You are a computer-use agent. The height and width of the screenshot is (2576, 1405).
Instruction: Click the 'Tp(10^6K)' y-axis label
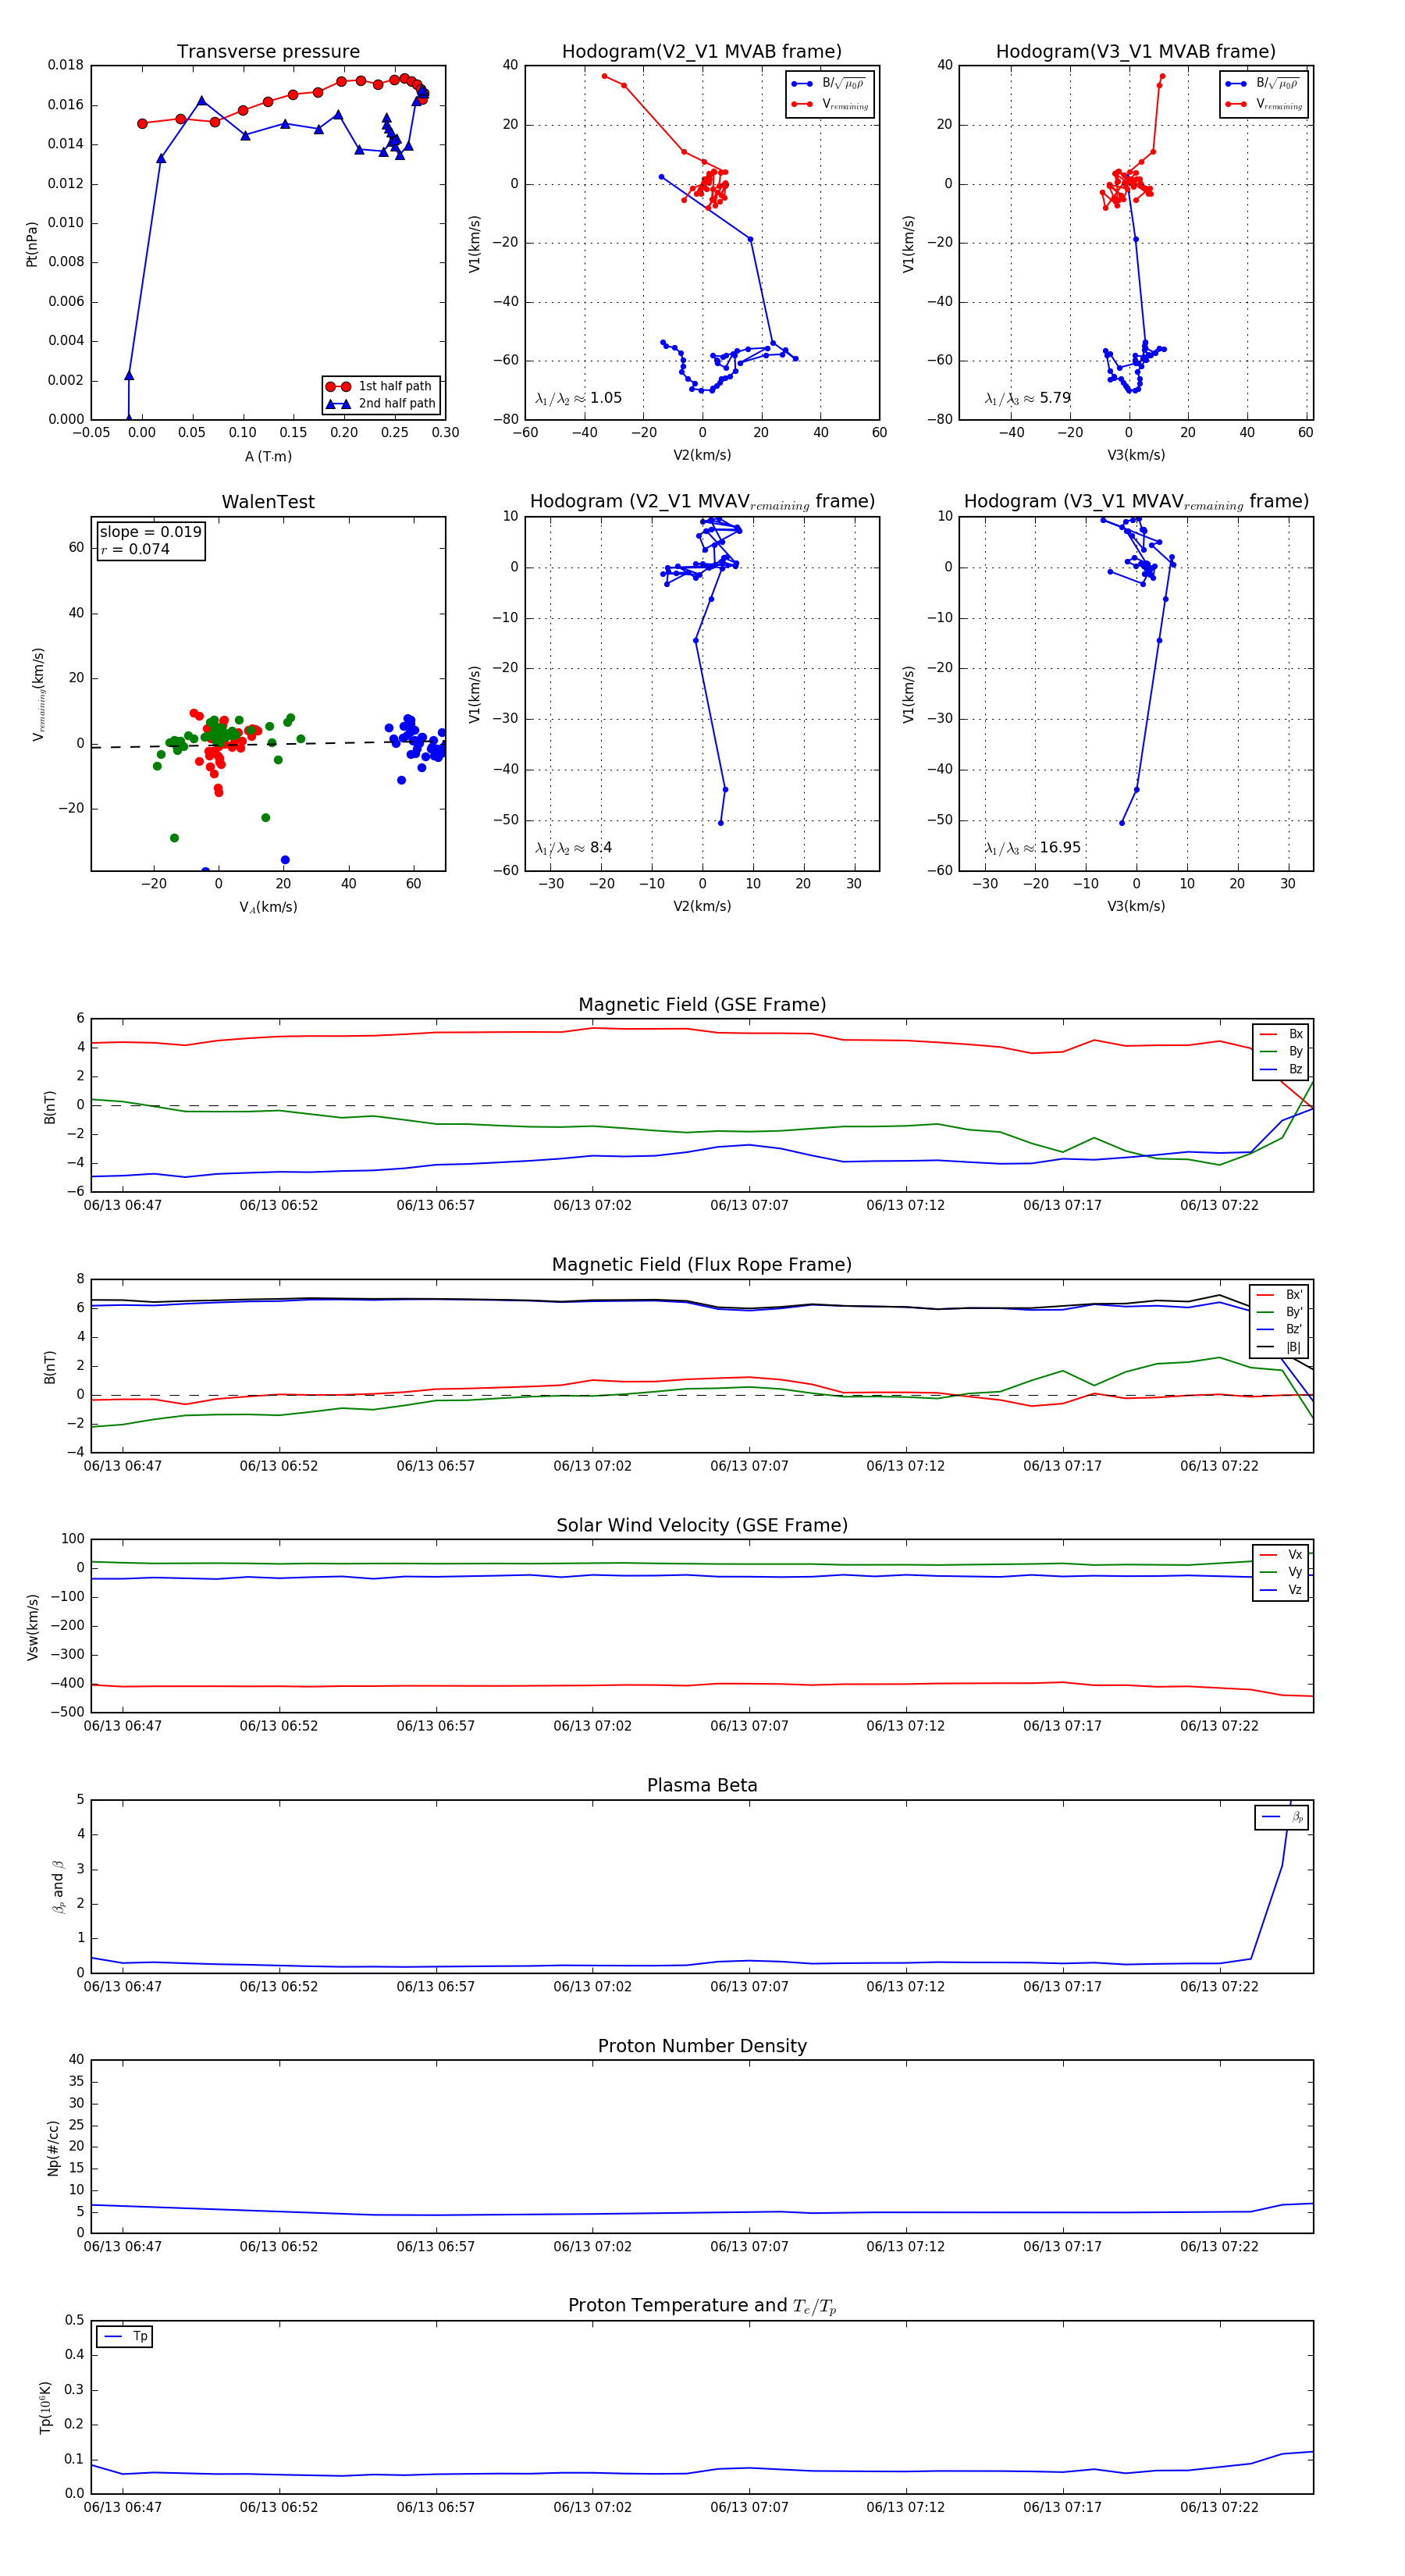pos(45,2407)
